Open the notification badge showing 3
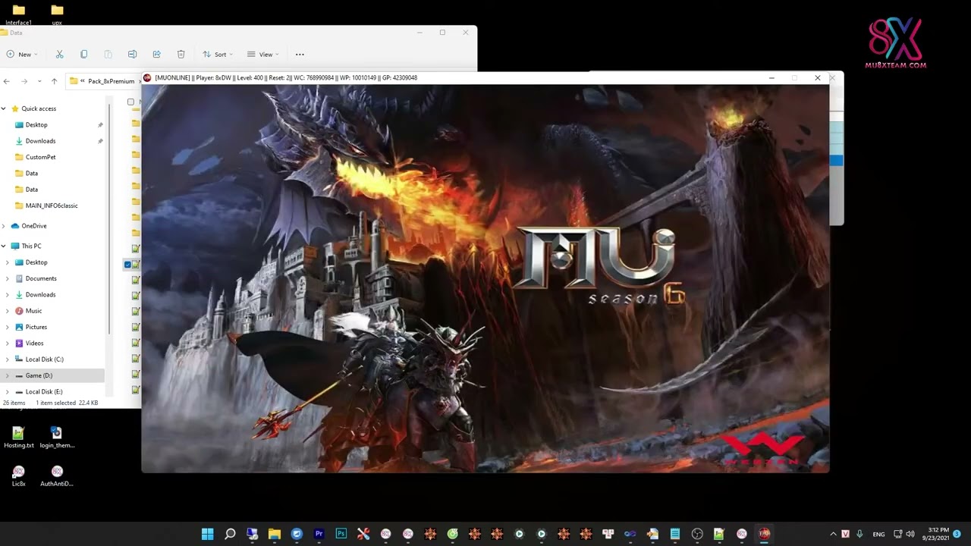The image size is (971, 546). click(x=957, y=534)
